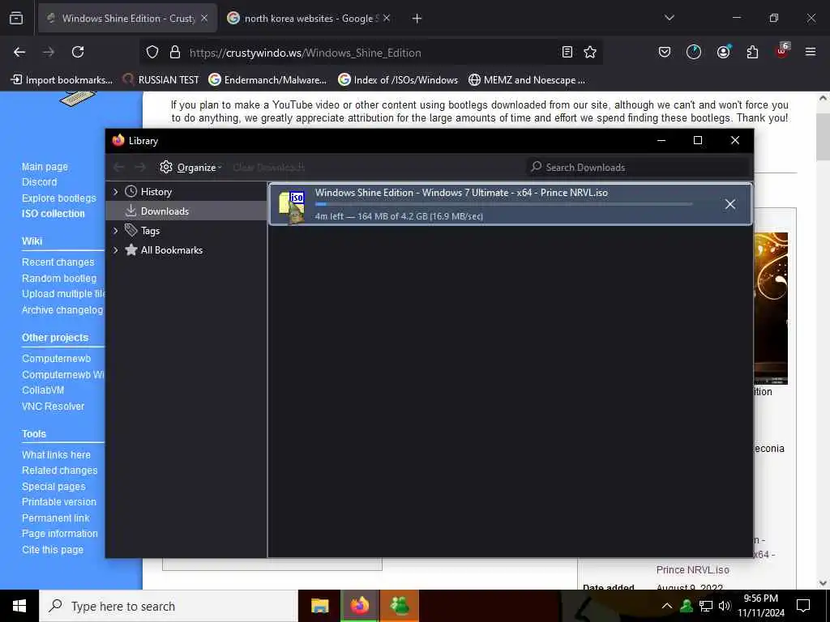This screenshot has height=622, width=830.
Task: Open File Explorer from taskbar
Action: [319, 606]
